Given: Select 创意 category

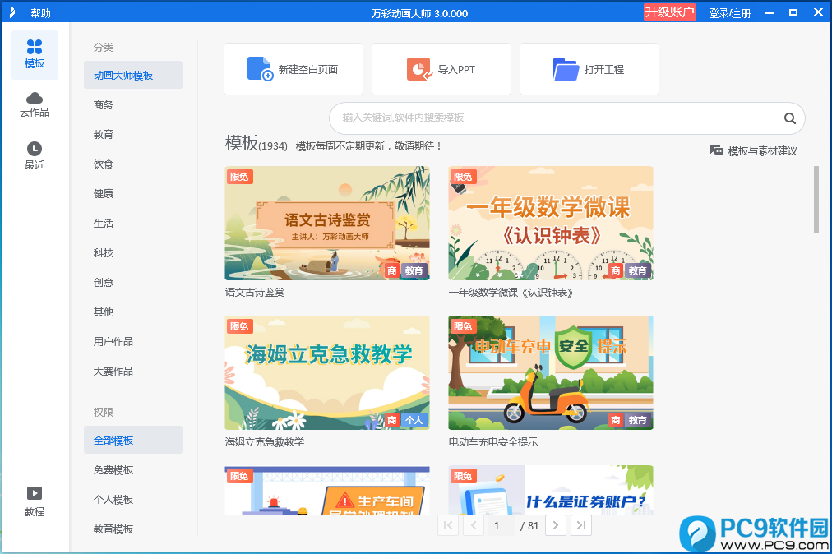Looking at the screenshot, I should (x=104, y=282).
